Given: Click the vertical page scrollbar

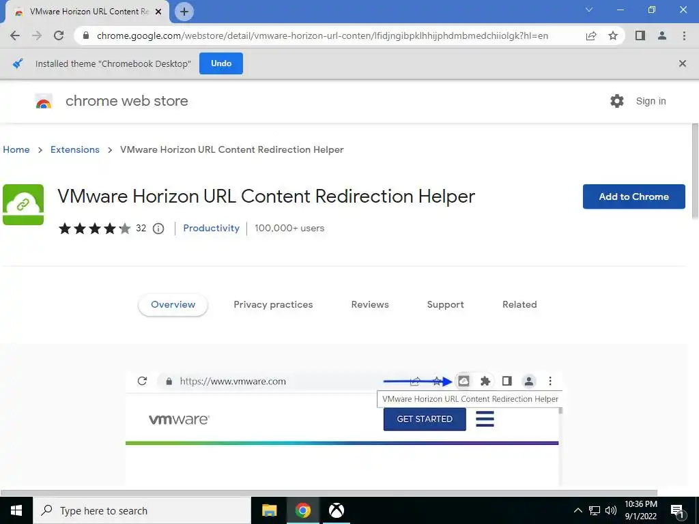Looking at the screenshot, I should (x=695, y=171).
